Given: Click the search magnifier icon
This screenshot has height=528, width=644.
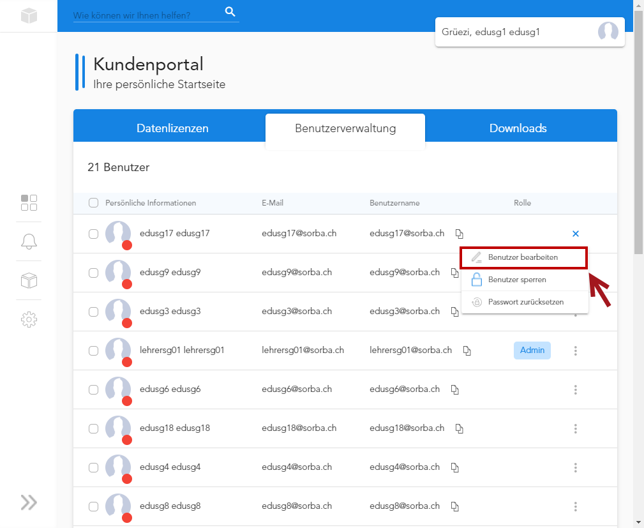Looking at the screenshot, I should tap(230, 11).
